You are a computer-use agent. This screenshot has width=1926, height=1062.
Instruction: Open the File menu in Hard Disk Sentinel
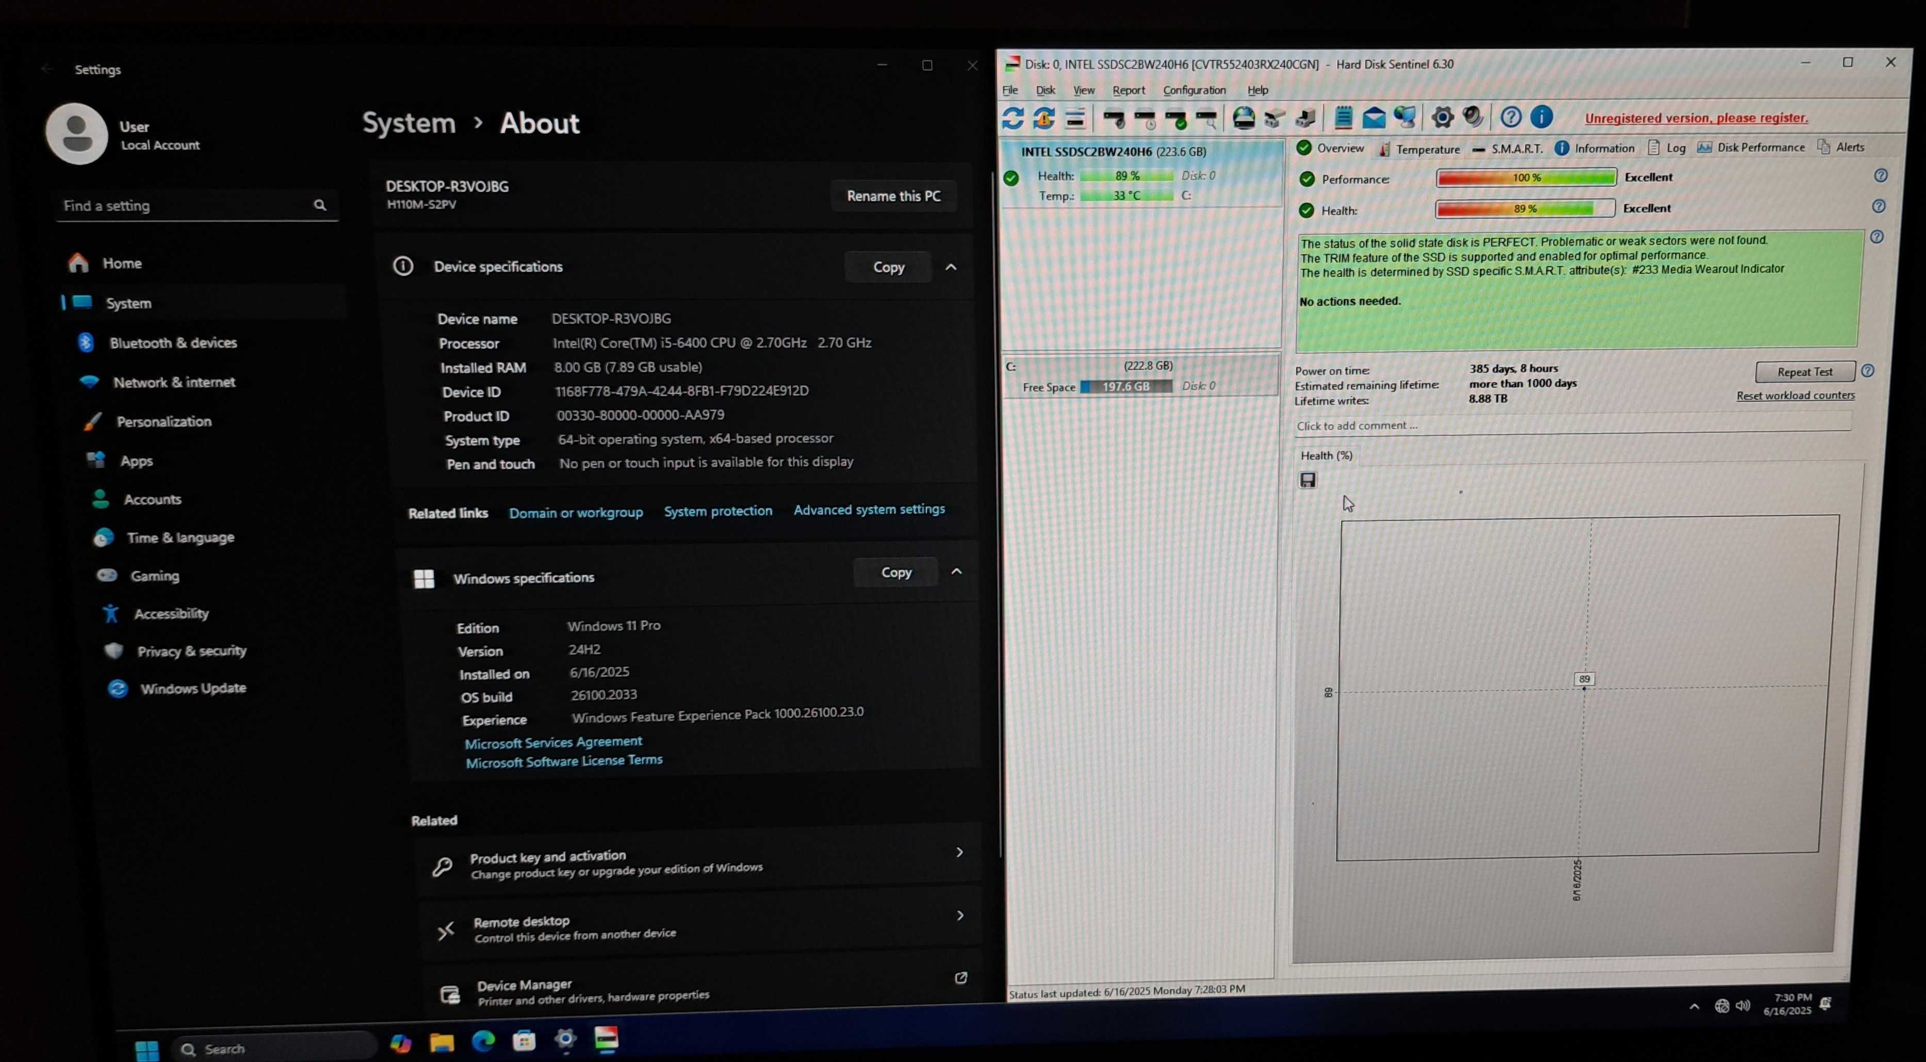pos(1010,90)
